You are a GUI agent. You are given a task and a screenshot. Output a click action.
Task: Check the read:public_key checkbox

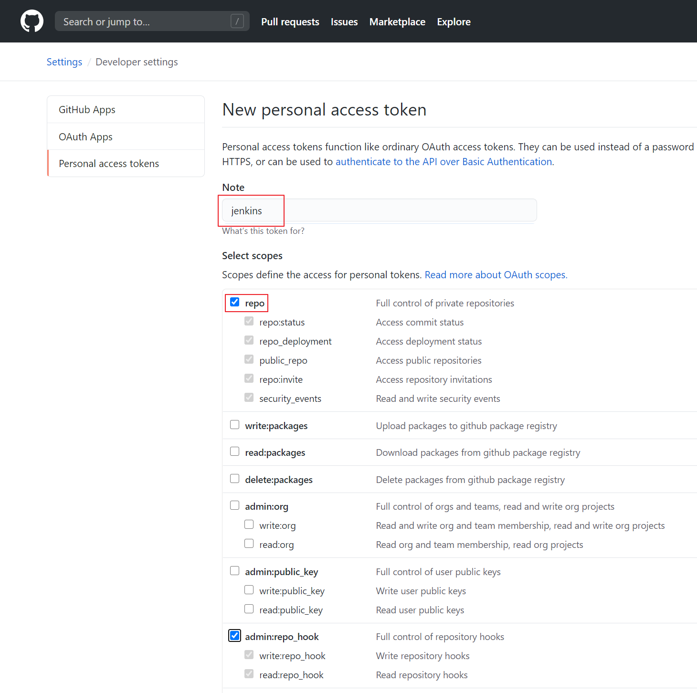coord(249,609)
